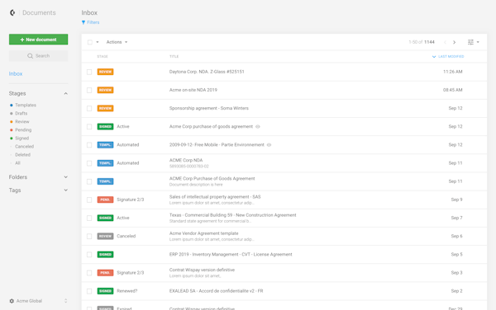Click the app logo icon beside Documents

coord(12,12)
